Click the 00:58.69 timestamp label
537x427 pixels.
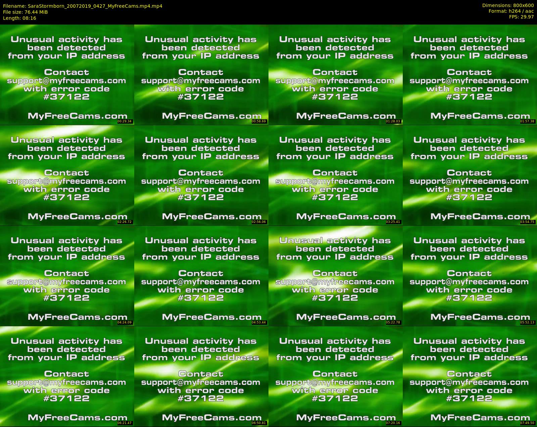(x=259, y=121)
